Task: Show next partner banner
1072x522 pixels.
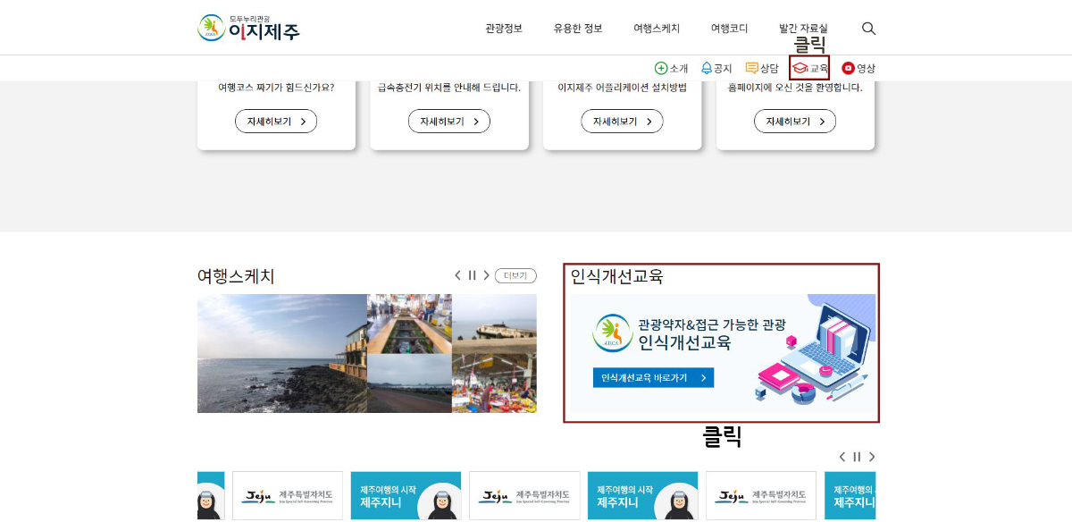Action: [872, 457]
